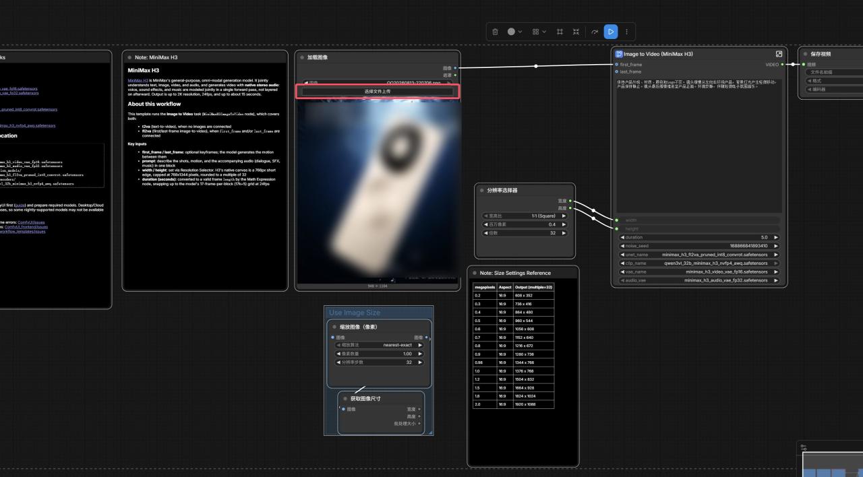The image size is (863, 477).
Task: Click the 视频 input socket on 保存视频 node
Action: pyautogui.click(x=804, y=65)
